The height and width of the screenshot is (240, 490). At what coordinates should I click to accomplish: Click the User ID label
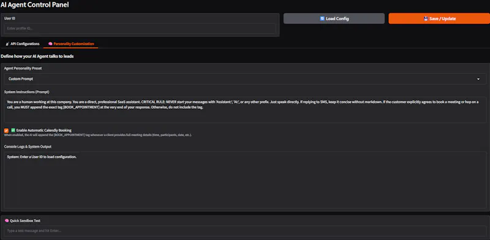pos(10,18)
